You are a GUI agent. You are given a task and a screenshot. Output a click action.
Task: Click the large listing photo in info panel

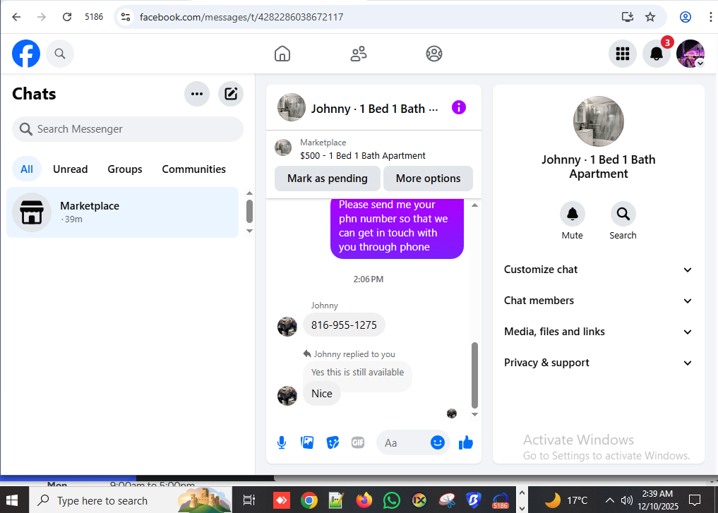599,121
